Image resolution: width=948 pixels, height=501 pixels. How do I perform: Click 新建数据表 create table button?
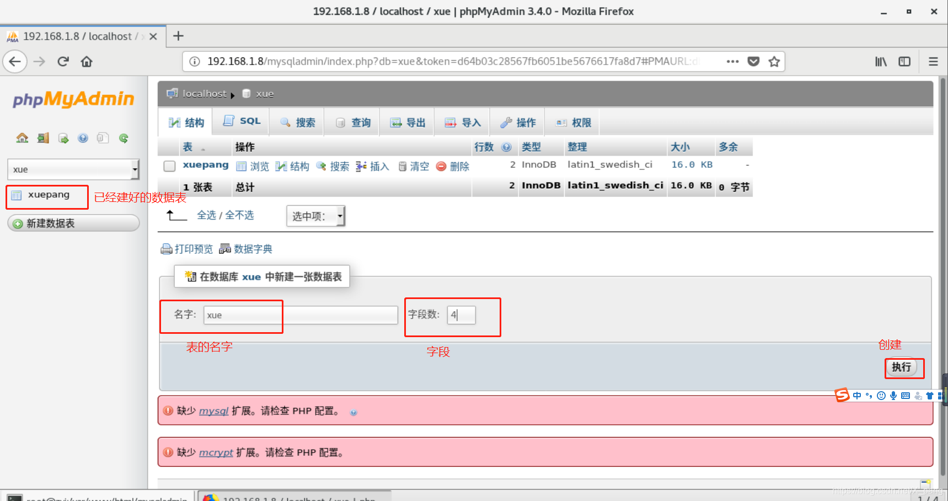[73, 223]
